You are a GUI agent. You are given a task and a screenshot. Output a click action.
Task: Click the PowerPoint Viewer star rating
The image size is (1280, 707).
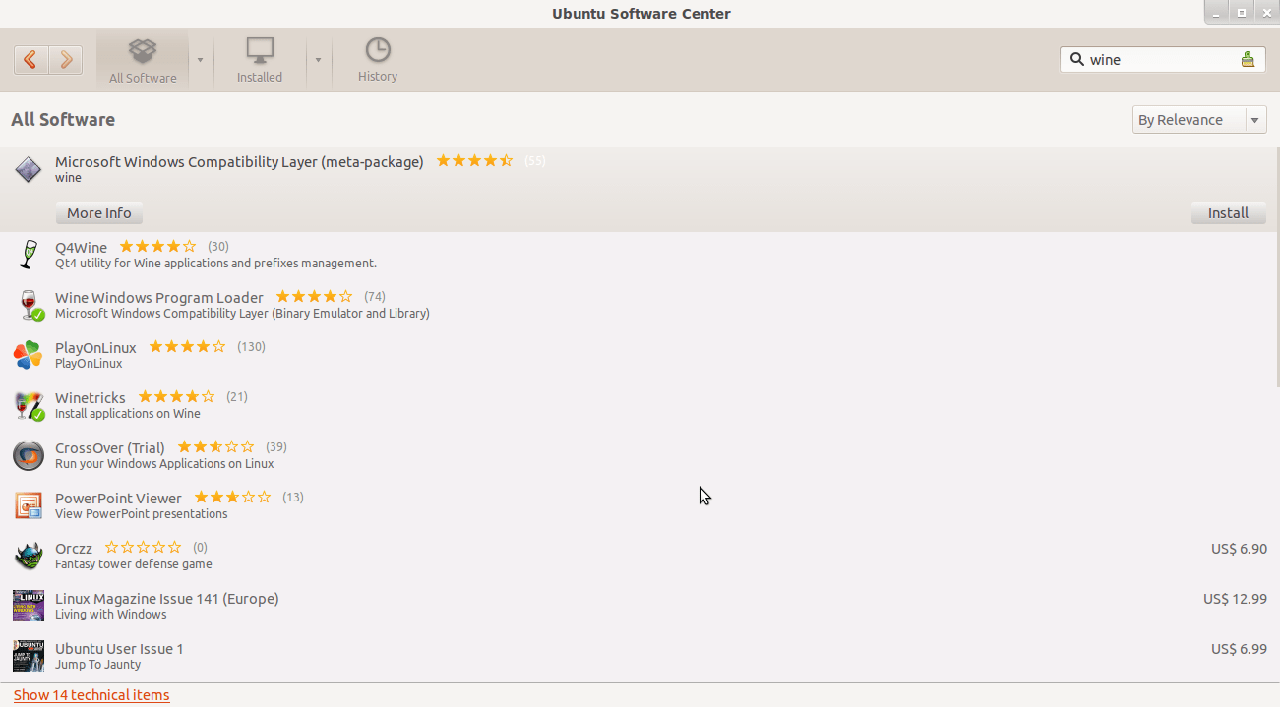(232, 498)
